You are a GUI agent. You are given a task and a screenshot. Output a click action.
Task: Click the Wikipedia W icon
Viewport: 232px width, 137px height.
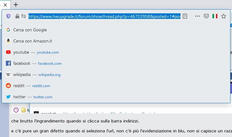(8, 74)
